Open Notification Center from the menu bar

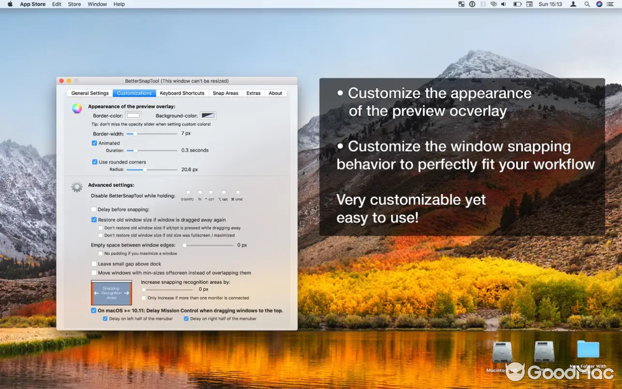coord(609,4)
